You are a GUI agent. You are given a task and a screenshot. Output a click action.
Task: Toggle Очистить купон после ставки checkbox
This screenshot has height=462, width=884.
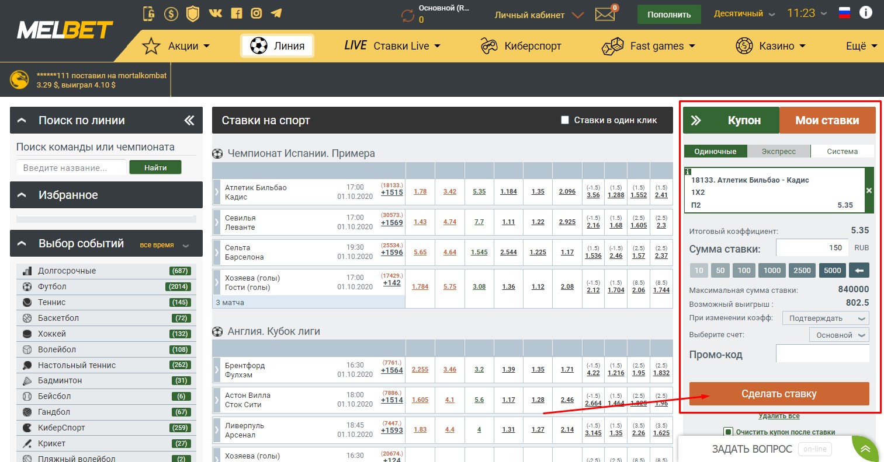(728, 432)
